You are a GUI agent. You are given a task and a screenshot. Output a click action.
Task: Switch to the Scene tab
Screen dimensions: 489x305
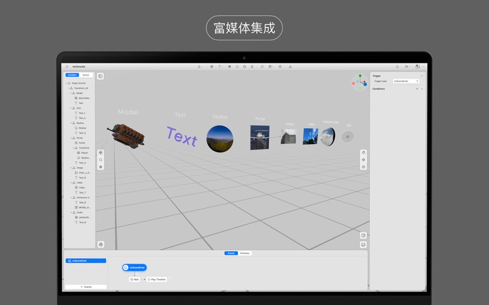coord(86,75)
